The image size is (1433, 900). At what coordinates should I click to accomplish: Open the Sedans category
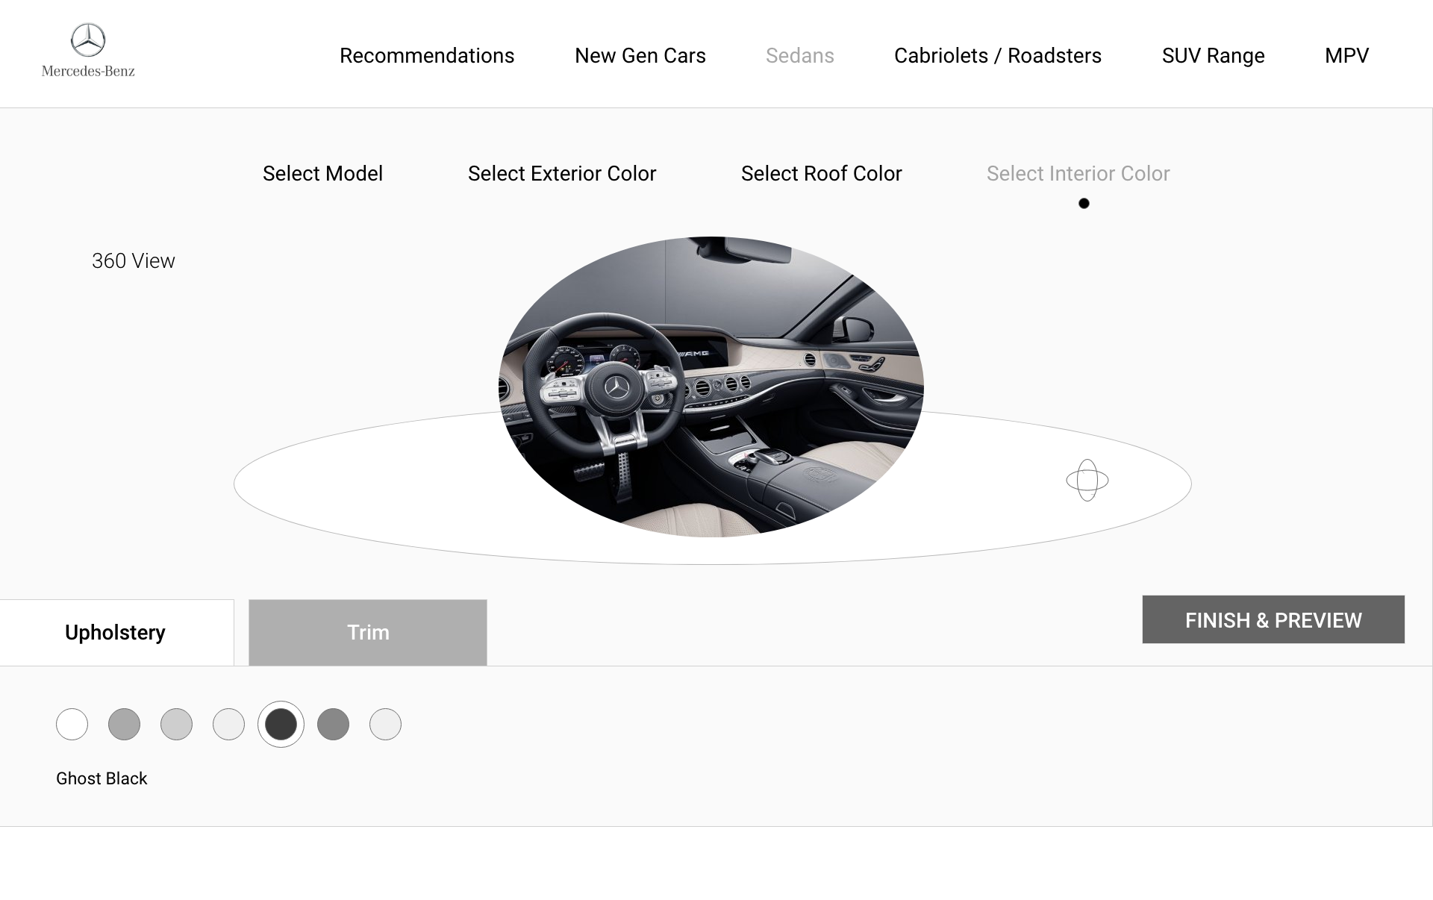(799, 56)
